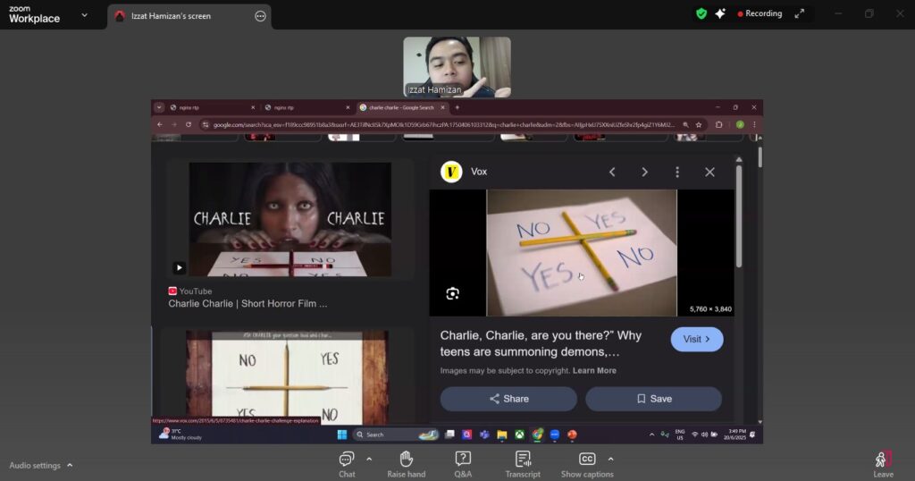
Task: Open the Xbox app from the taskbar
Action: click(519, 435)
